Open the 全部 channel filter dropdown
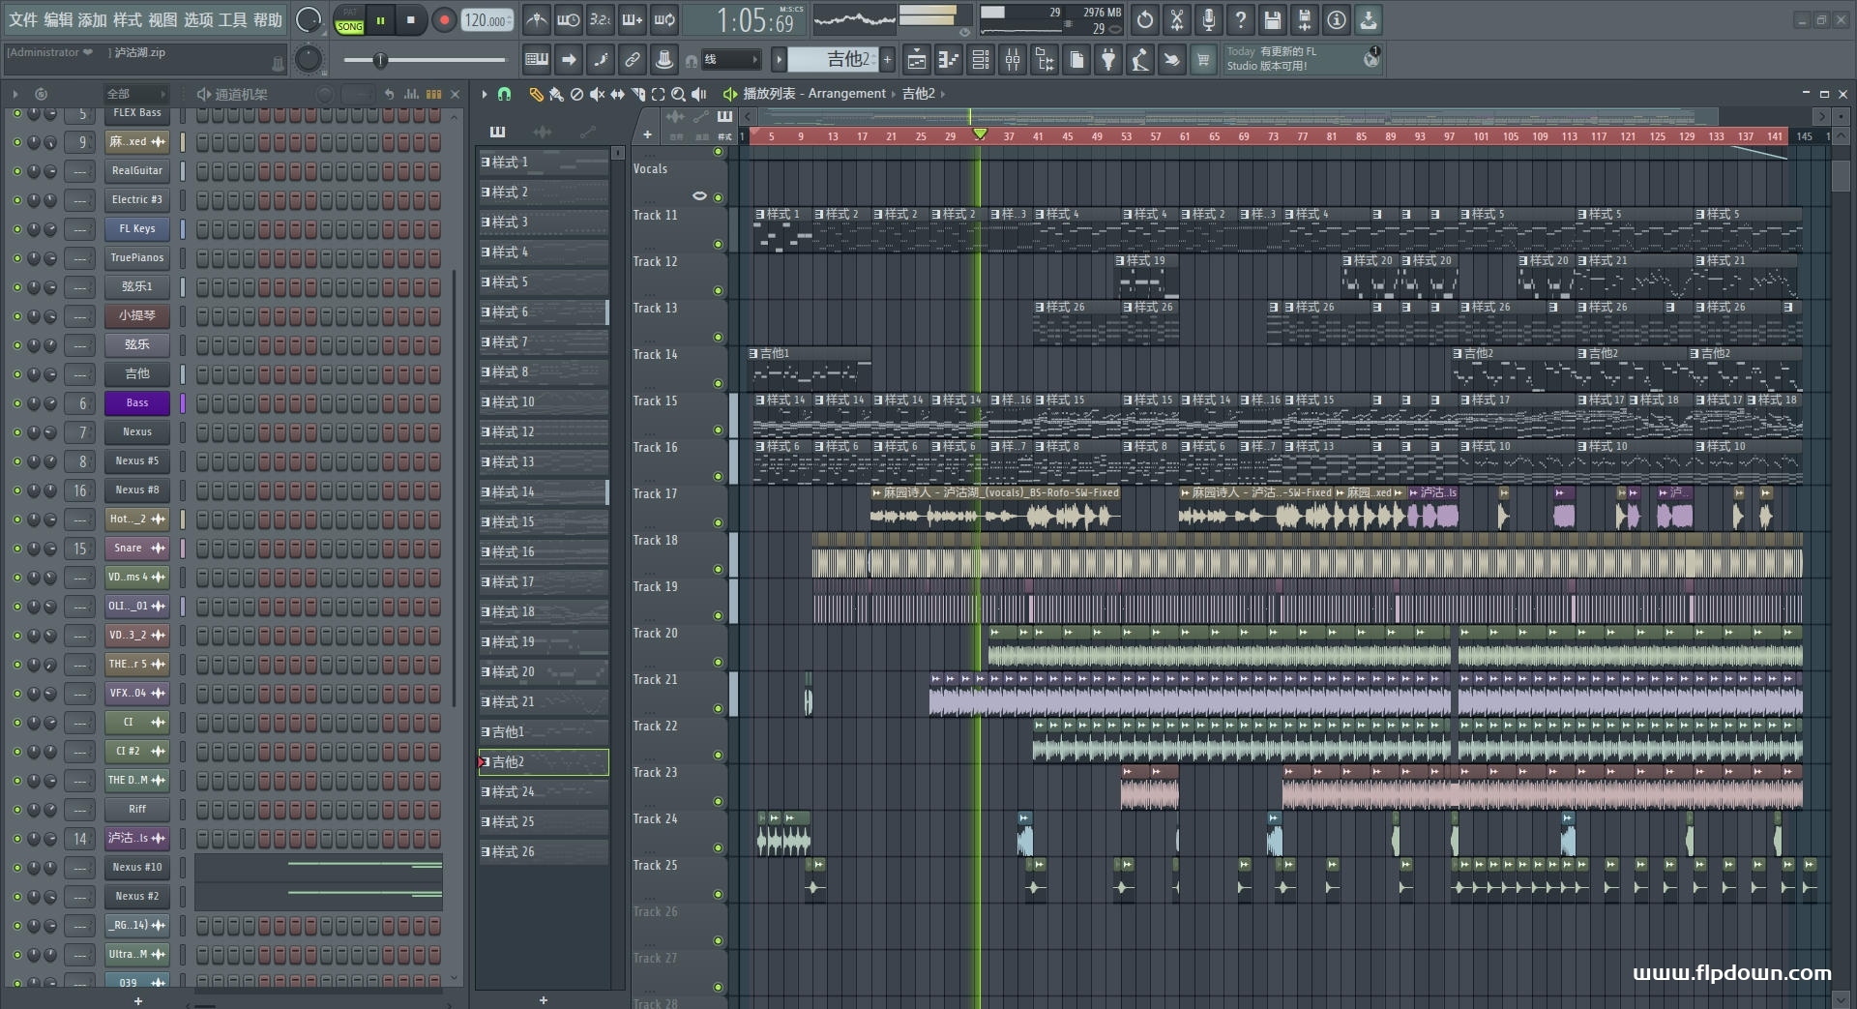The image size is (1857, 1009). (x=135, y=94)
